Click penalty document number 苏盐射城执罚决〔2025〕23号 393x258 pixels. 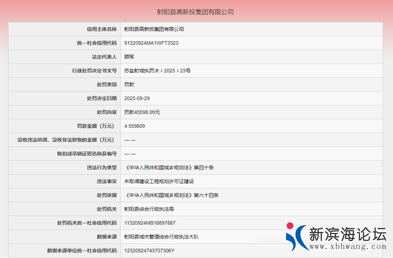click(x=157, y=71)
